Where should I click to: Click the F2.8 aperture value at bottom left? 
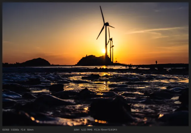coord(23,130)
